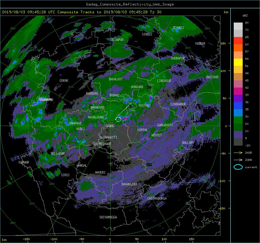Click the GANGAVATI city label

[x=165, y=125]
